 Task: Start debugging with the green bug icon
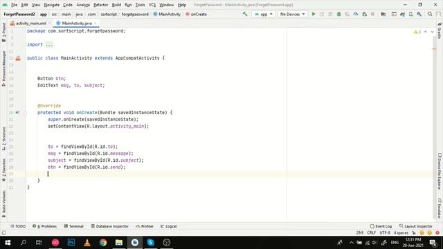pos(338,14)
